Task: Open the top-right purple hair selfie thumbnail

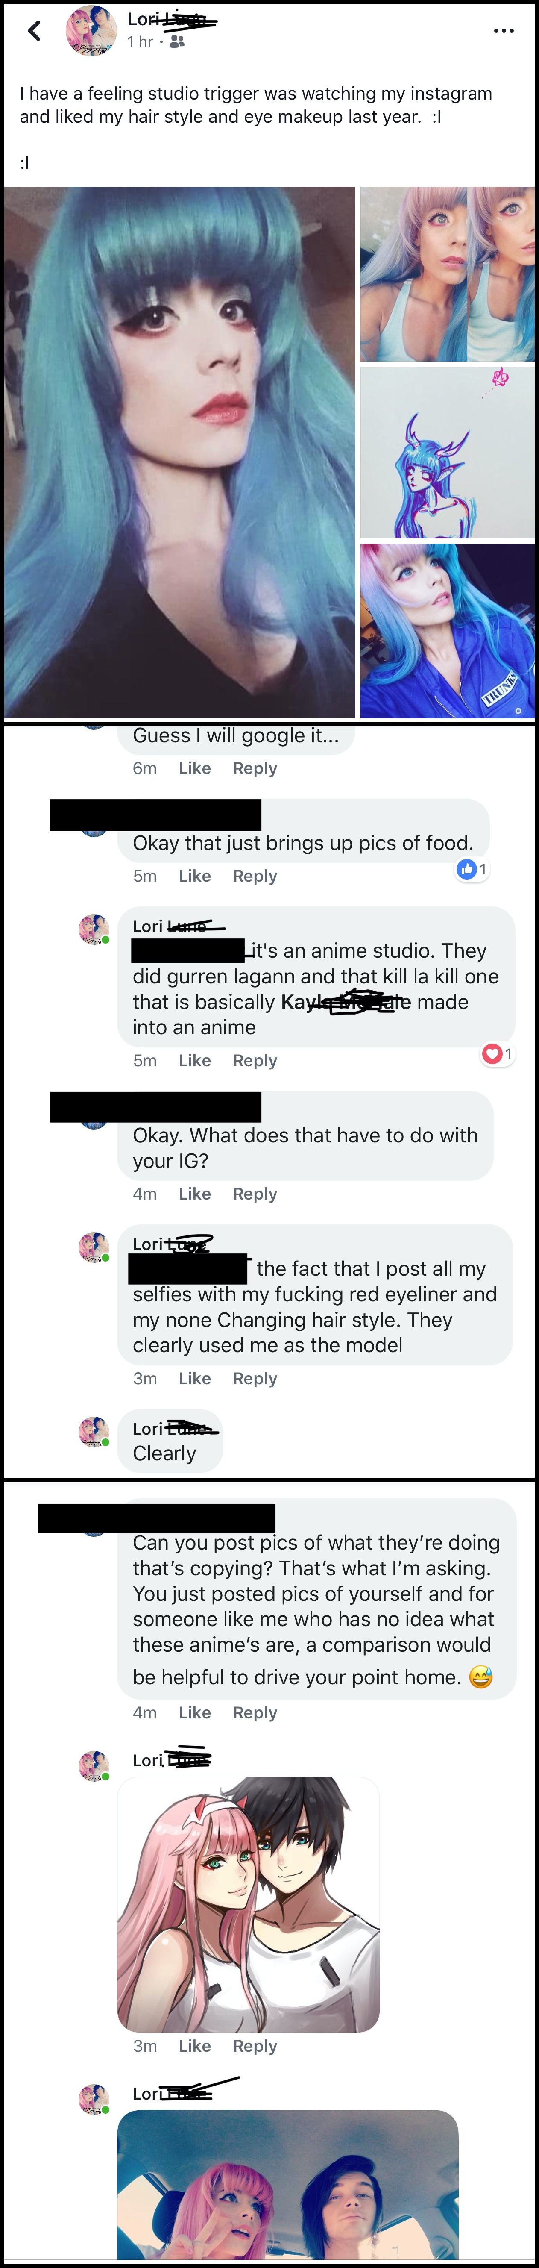Action: 448,274
